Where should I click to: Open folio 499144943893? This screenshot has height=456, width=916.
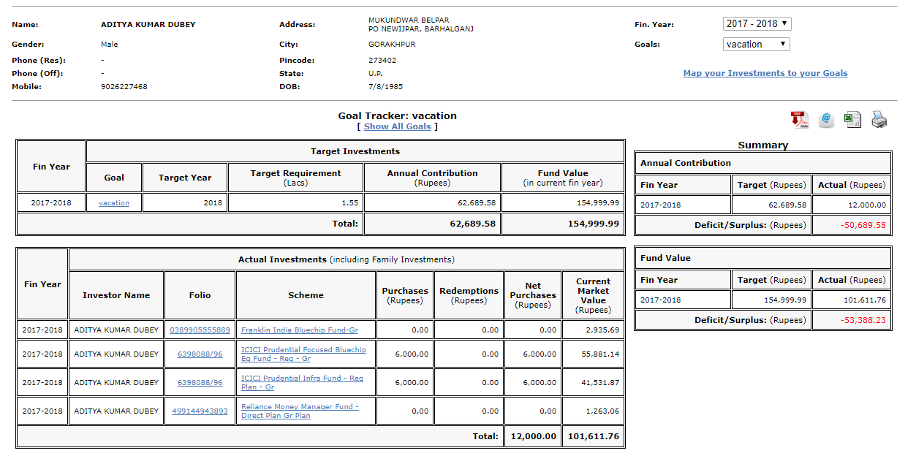coord(200,411)
